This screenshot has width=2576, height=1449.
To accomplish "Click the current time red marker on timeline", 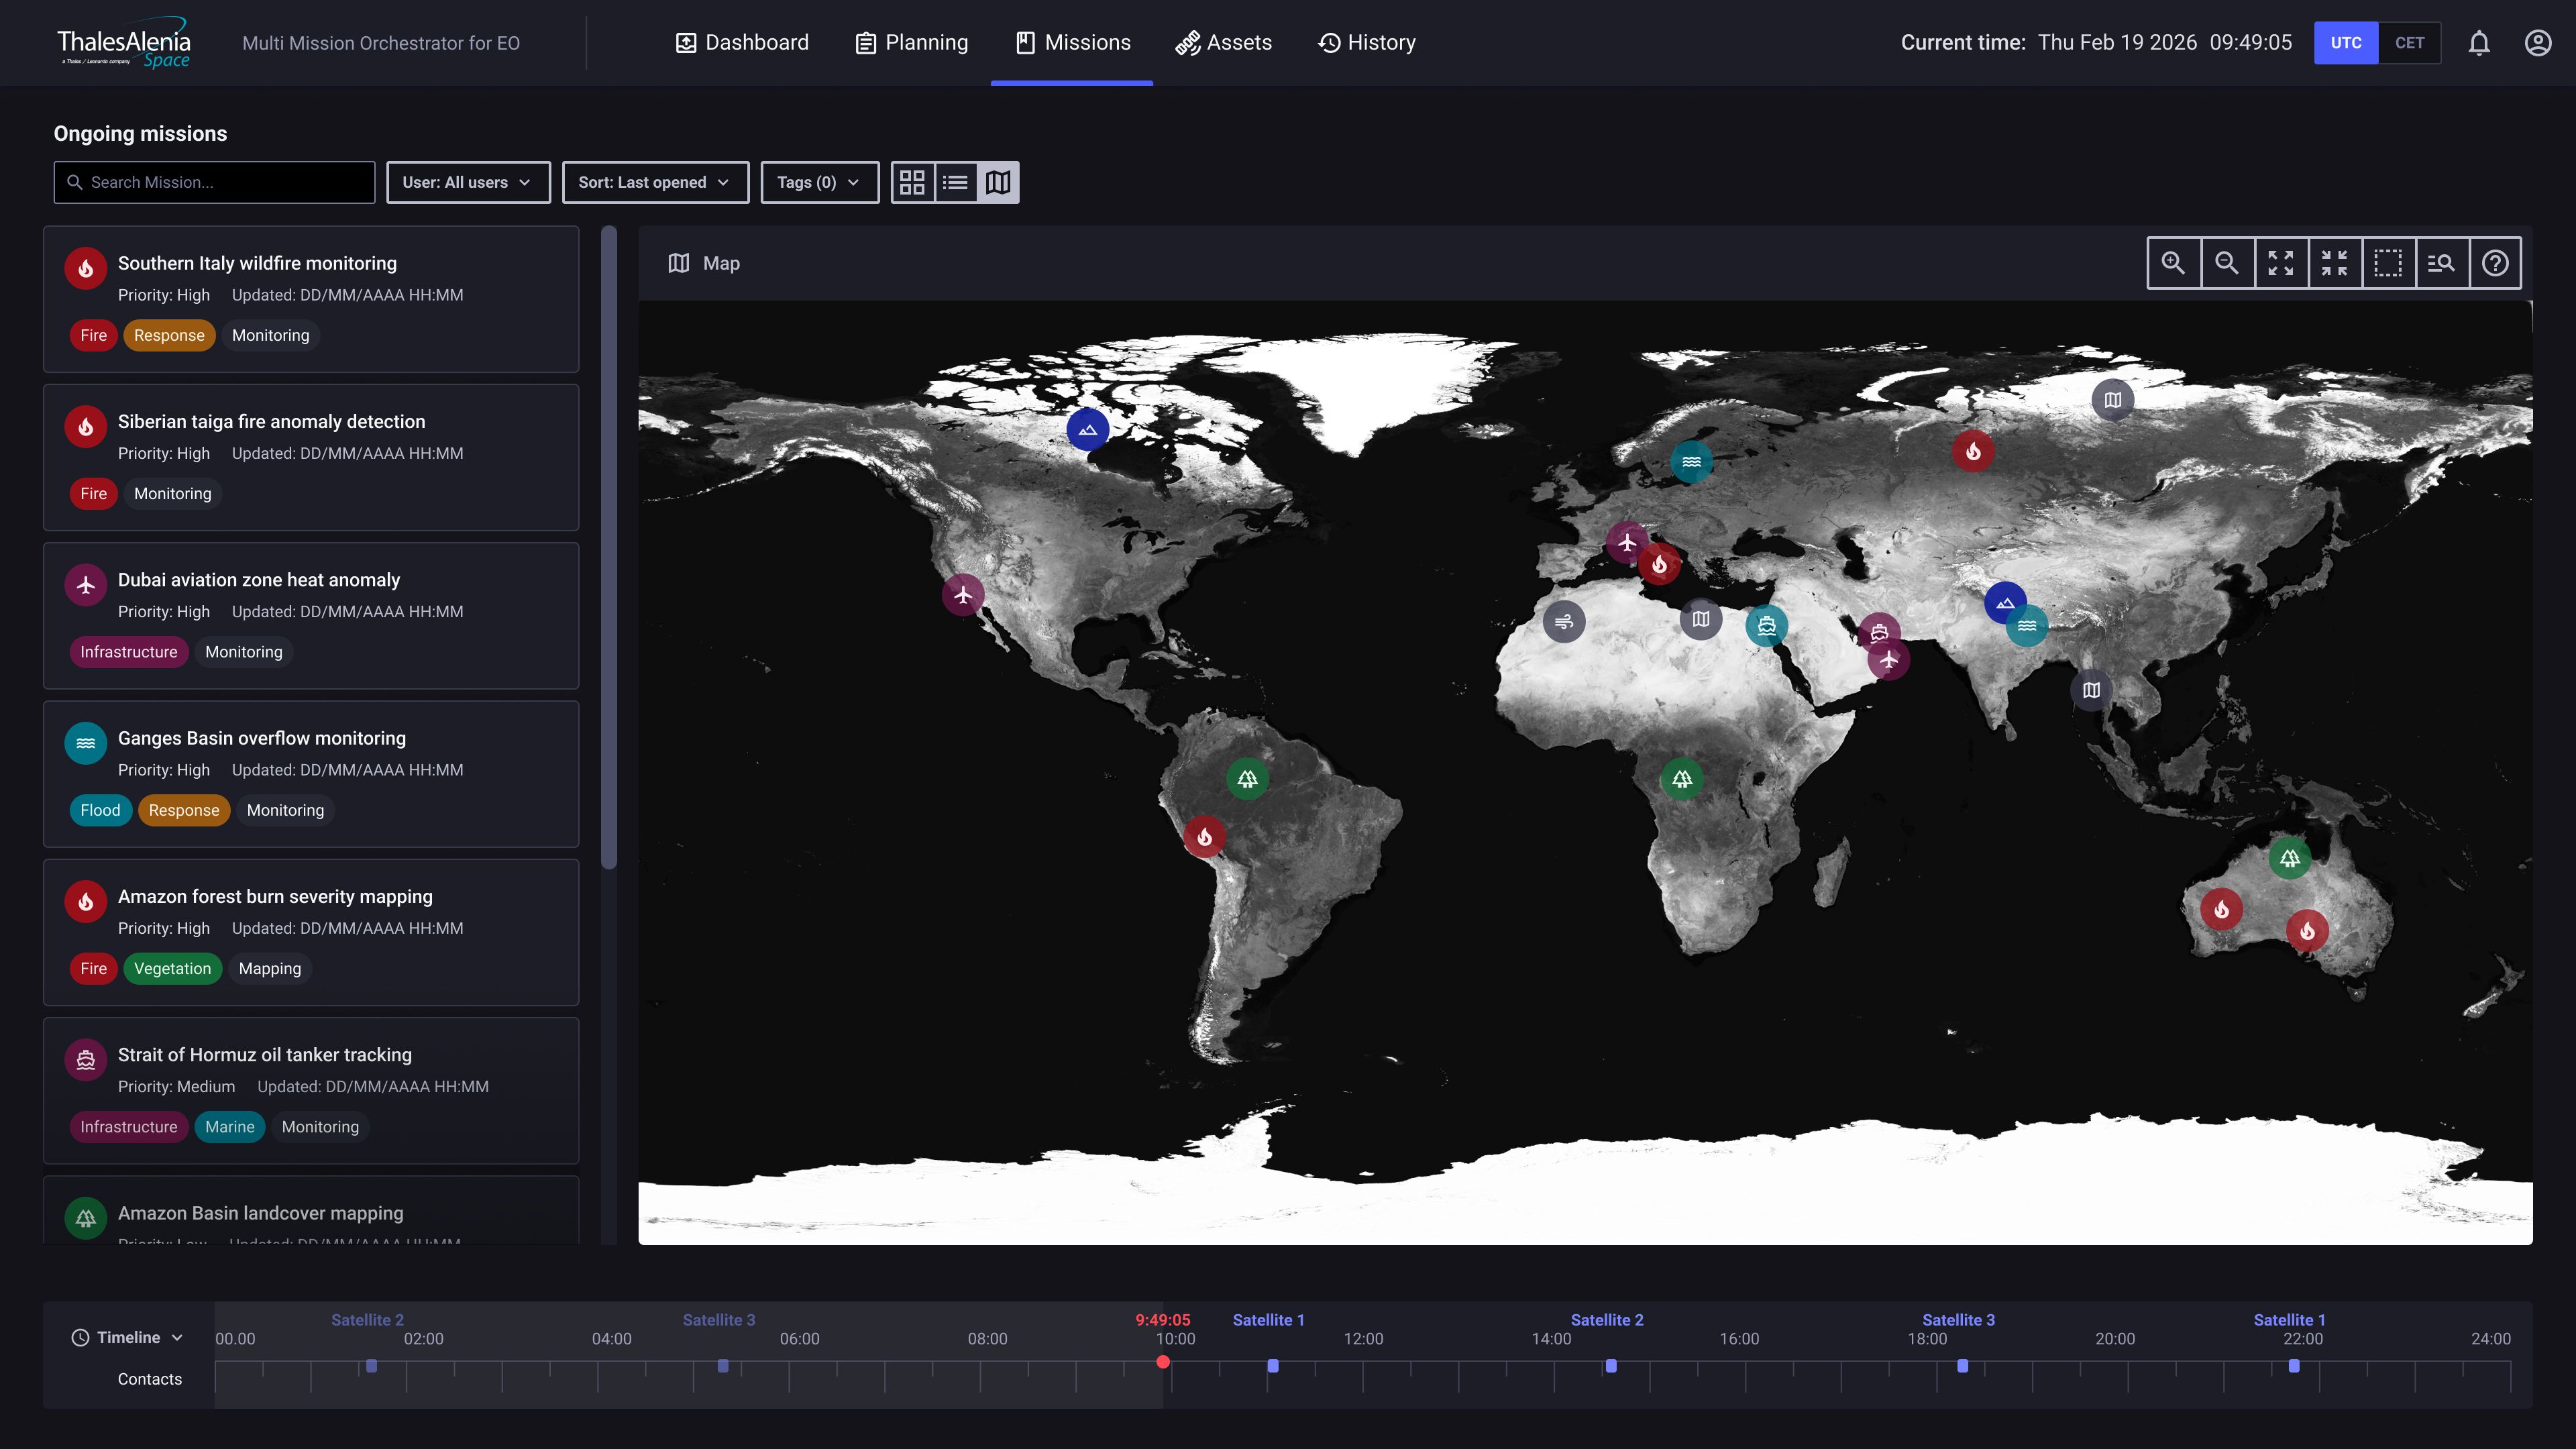I will pos(1163,1362).
